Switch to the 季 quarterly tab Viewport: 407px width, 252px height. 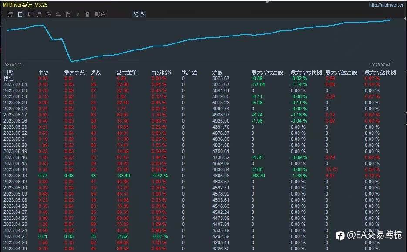[x=49, y=14]
